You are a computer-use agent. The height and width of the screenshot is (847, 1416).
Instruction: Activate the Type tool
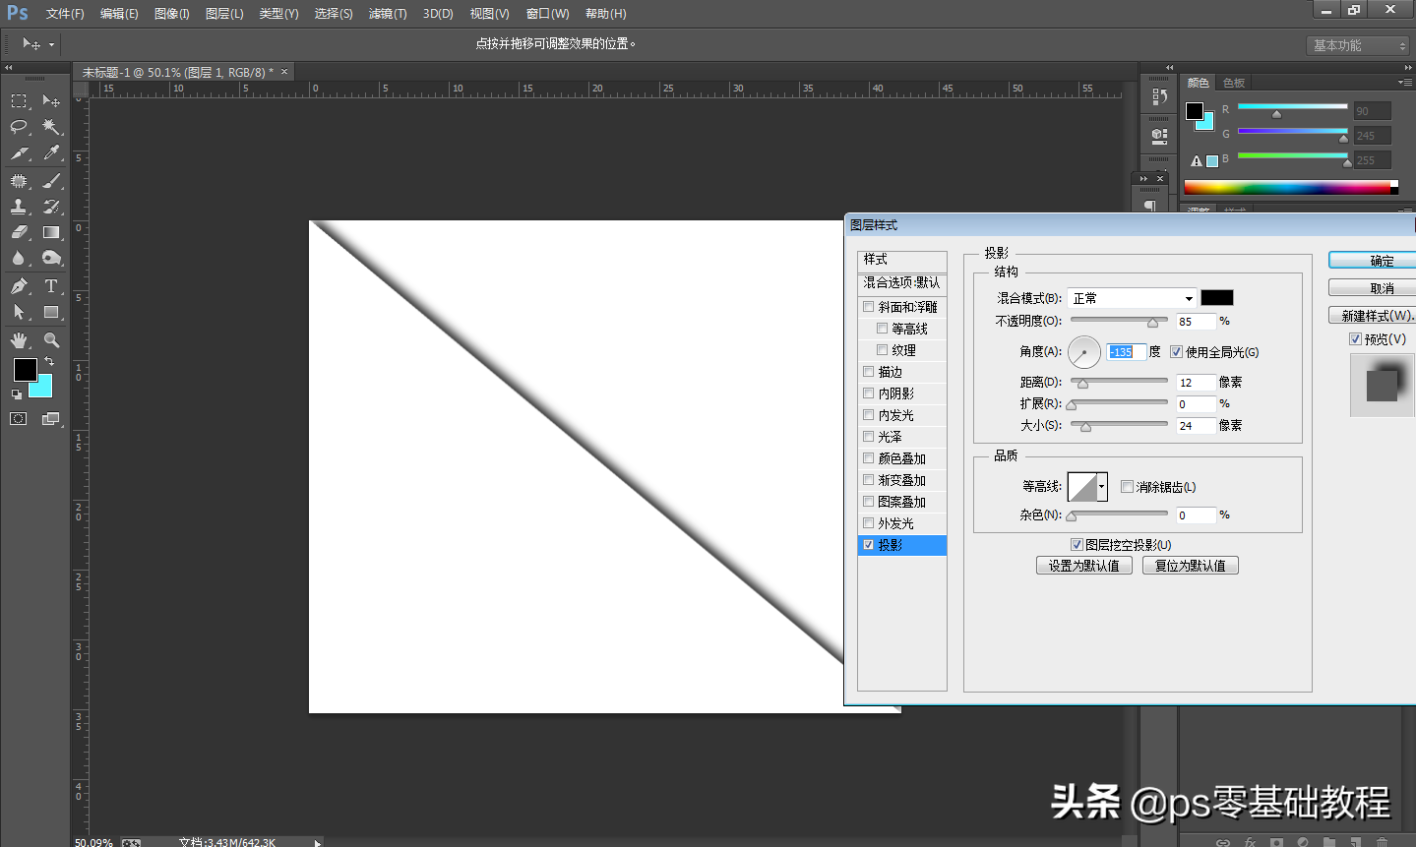(x=51, y=286)
